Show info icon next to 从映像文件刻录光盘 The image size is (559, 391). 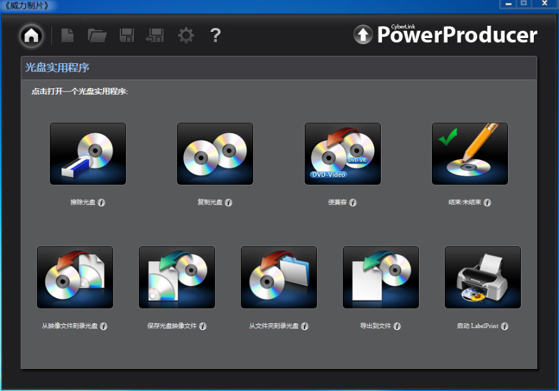click(x=103, y=326)
